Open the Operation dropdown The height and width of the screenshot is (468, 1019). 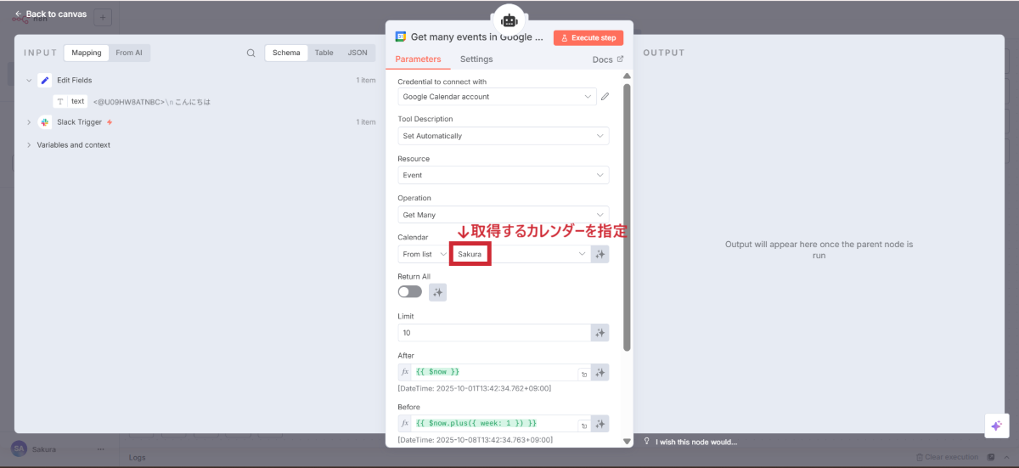[x=504, y=215]
